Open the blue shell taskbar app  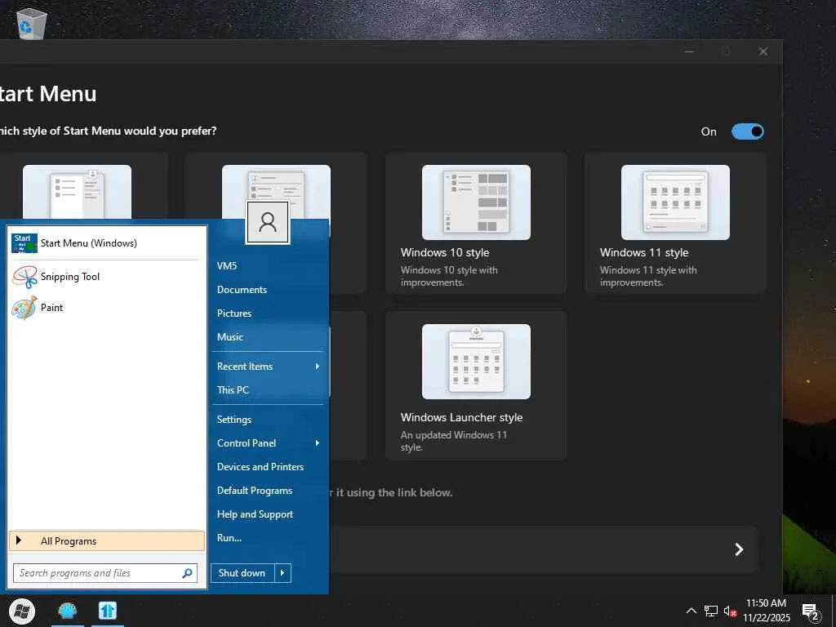68,611
